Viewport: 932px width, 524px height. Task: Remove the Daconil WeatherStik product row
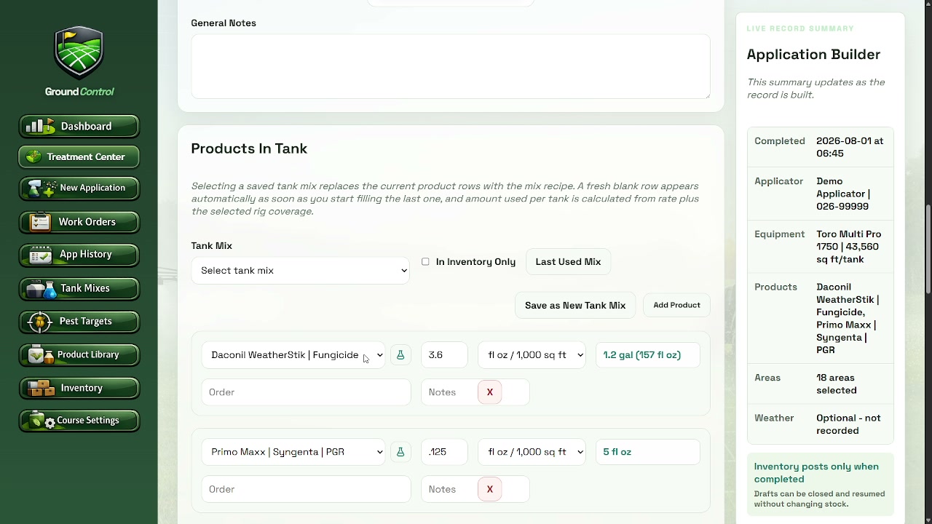pos(490,392)
